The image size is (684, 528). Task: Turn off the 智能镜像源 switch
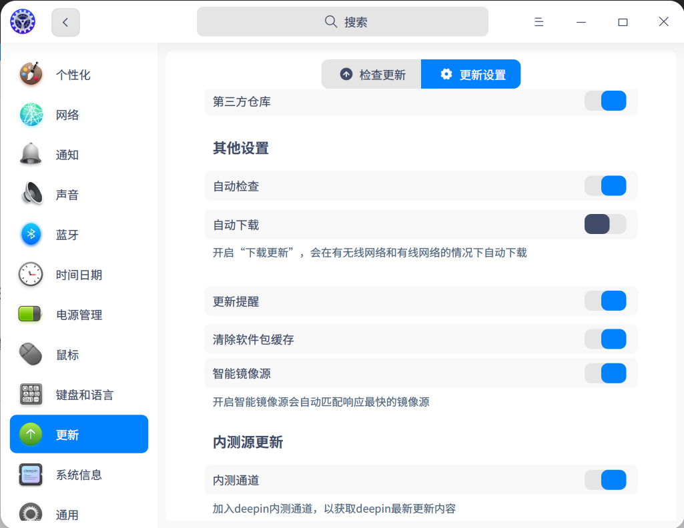[605, 373]
